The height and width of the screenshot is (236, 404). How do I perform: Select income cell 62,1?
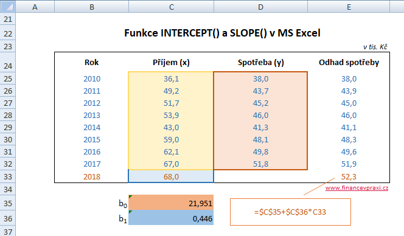(171, 151)
